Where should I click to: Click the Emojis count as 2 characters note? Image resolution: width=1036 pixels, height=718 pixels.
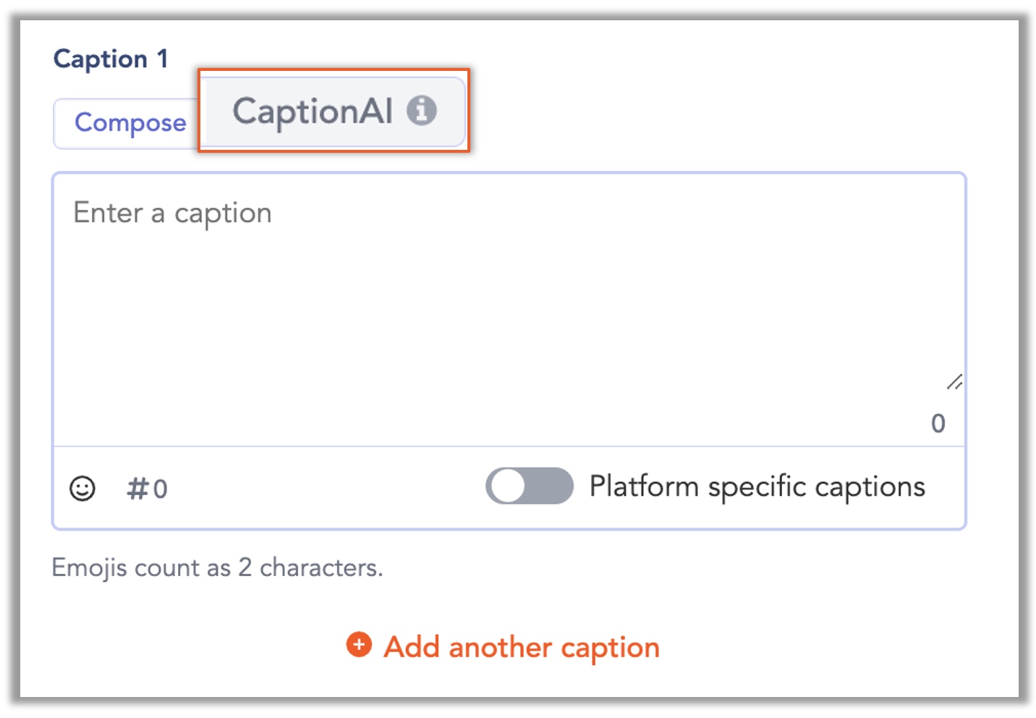pyautogui.click(x=217, y=567)
